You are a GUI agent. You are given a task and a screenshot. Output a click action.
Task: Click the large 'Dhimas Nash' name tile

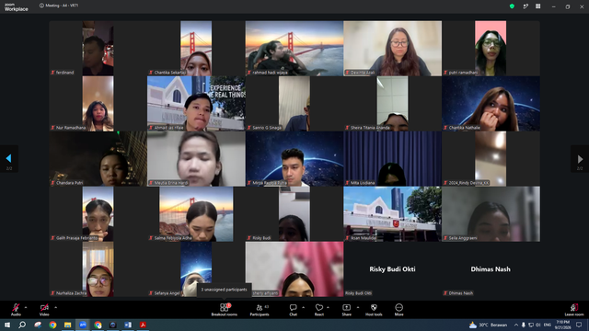click(491, 269)
